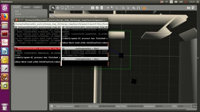This screenshot has height=112, width=200.
Task: Click the align tool icon in Gazebo
Action: (x=134, y=8)
